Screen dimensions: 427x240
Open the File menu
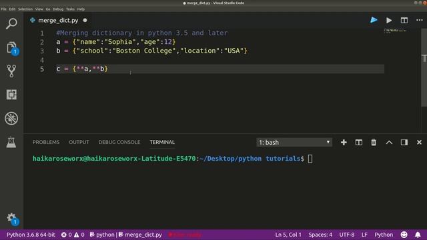click(x=3, y=9)
